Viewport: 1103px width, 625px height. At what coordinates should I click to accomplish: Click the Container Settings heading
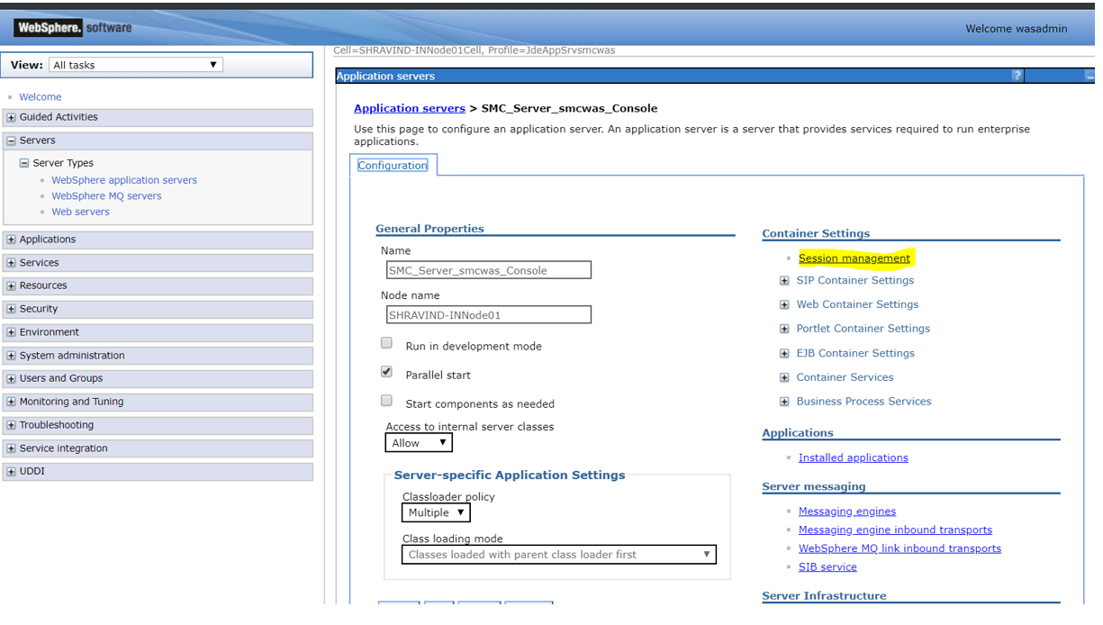point(816,233)
